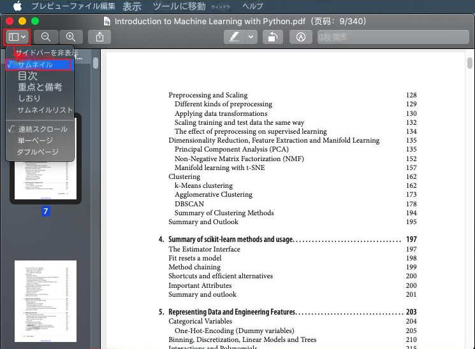Open the sidebar view dropdown button
Viewport: 475px width, 349px height.
17,37
